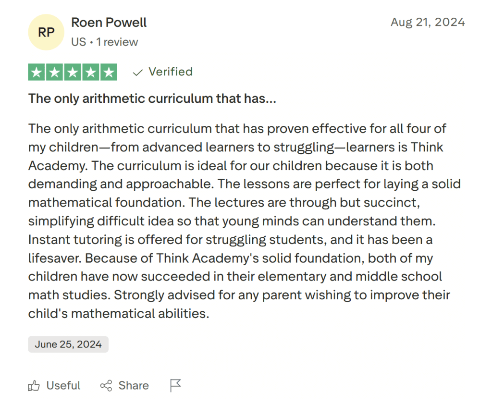This screenshot has height=417, width=492.
Task: Click the green Verified checkmark
Action: coord(137,72)
